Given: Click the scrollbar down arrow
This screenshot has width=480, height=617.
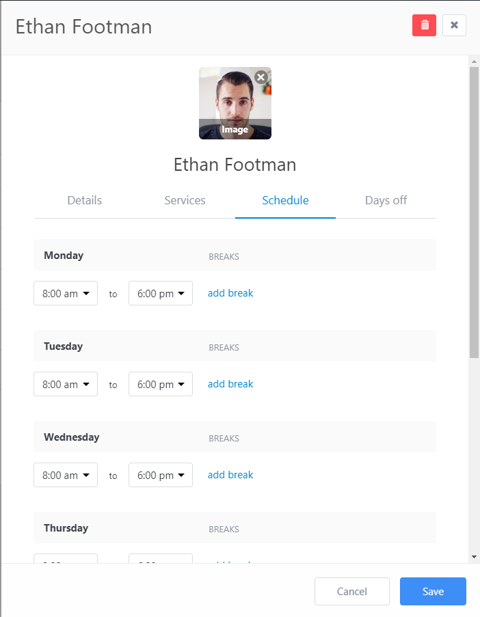Looking at the screenshot, I should (474, 557).
